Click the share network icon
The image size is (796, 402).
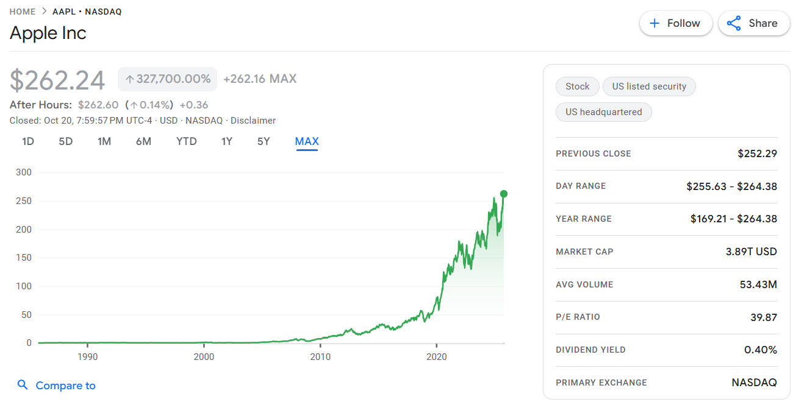[734, 23]
